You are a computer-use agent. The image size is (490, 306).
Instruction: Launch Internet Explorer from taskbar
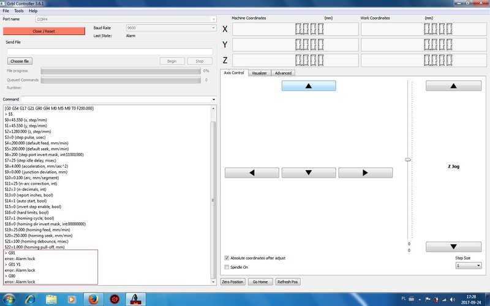(30, 299)
